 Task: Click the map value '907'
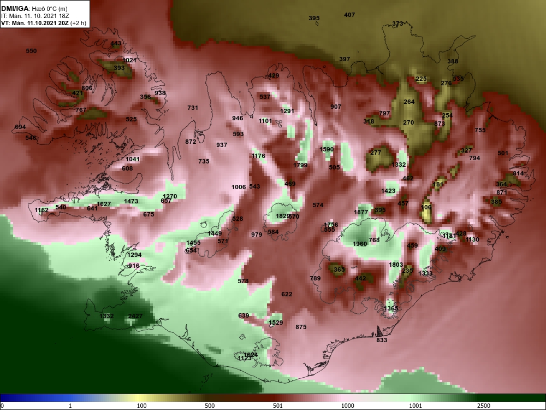coord(336,107)
